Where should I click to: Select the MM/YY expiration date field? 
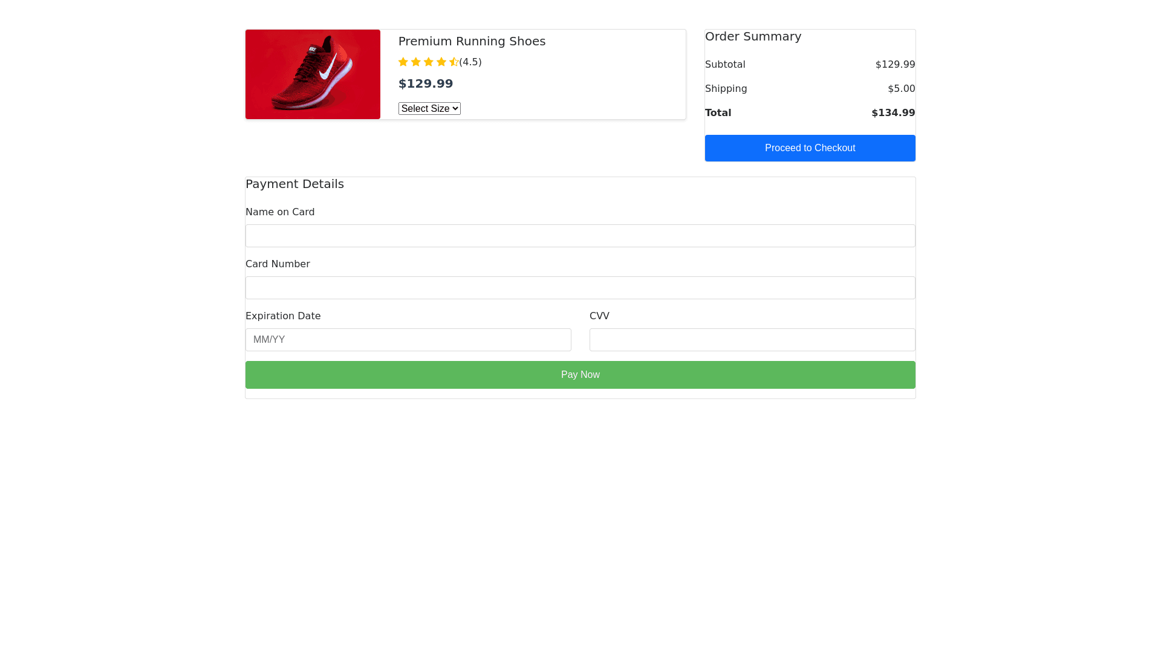(408, 340)
